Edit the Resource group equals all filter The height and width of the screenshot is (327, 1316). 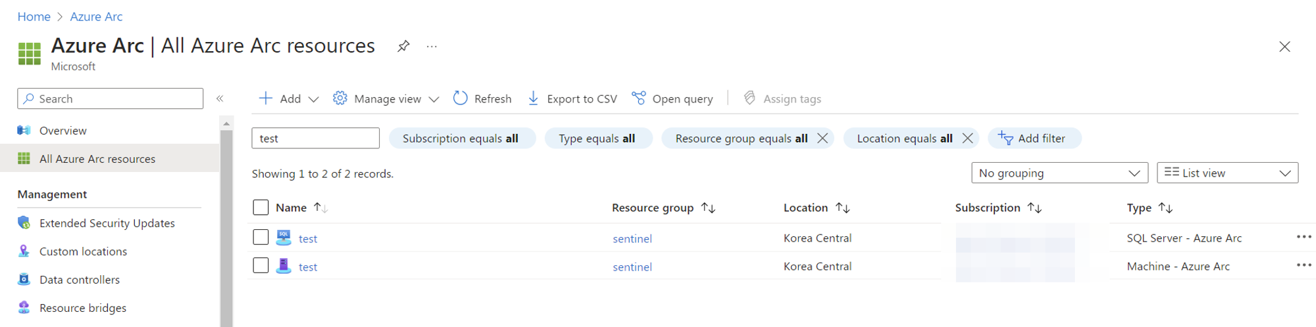point(741,138)
